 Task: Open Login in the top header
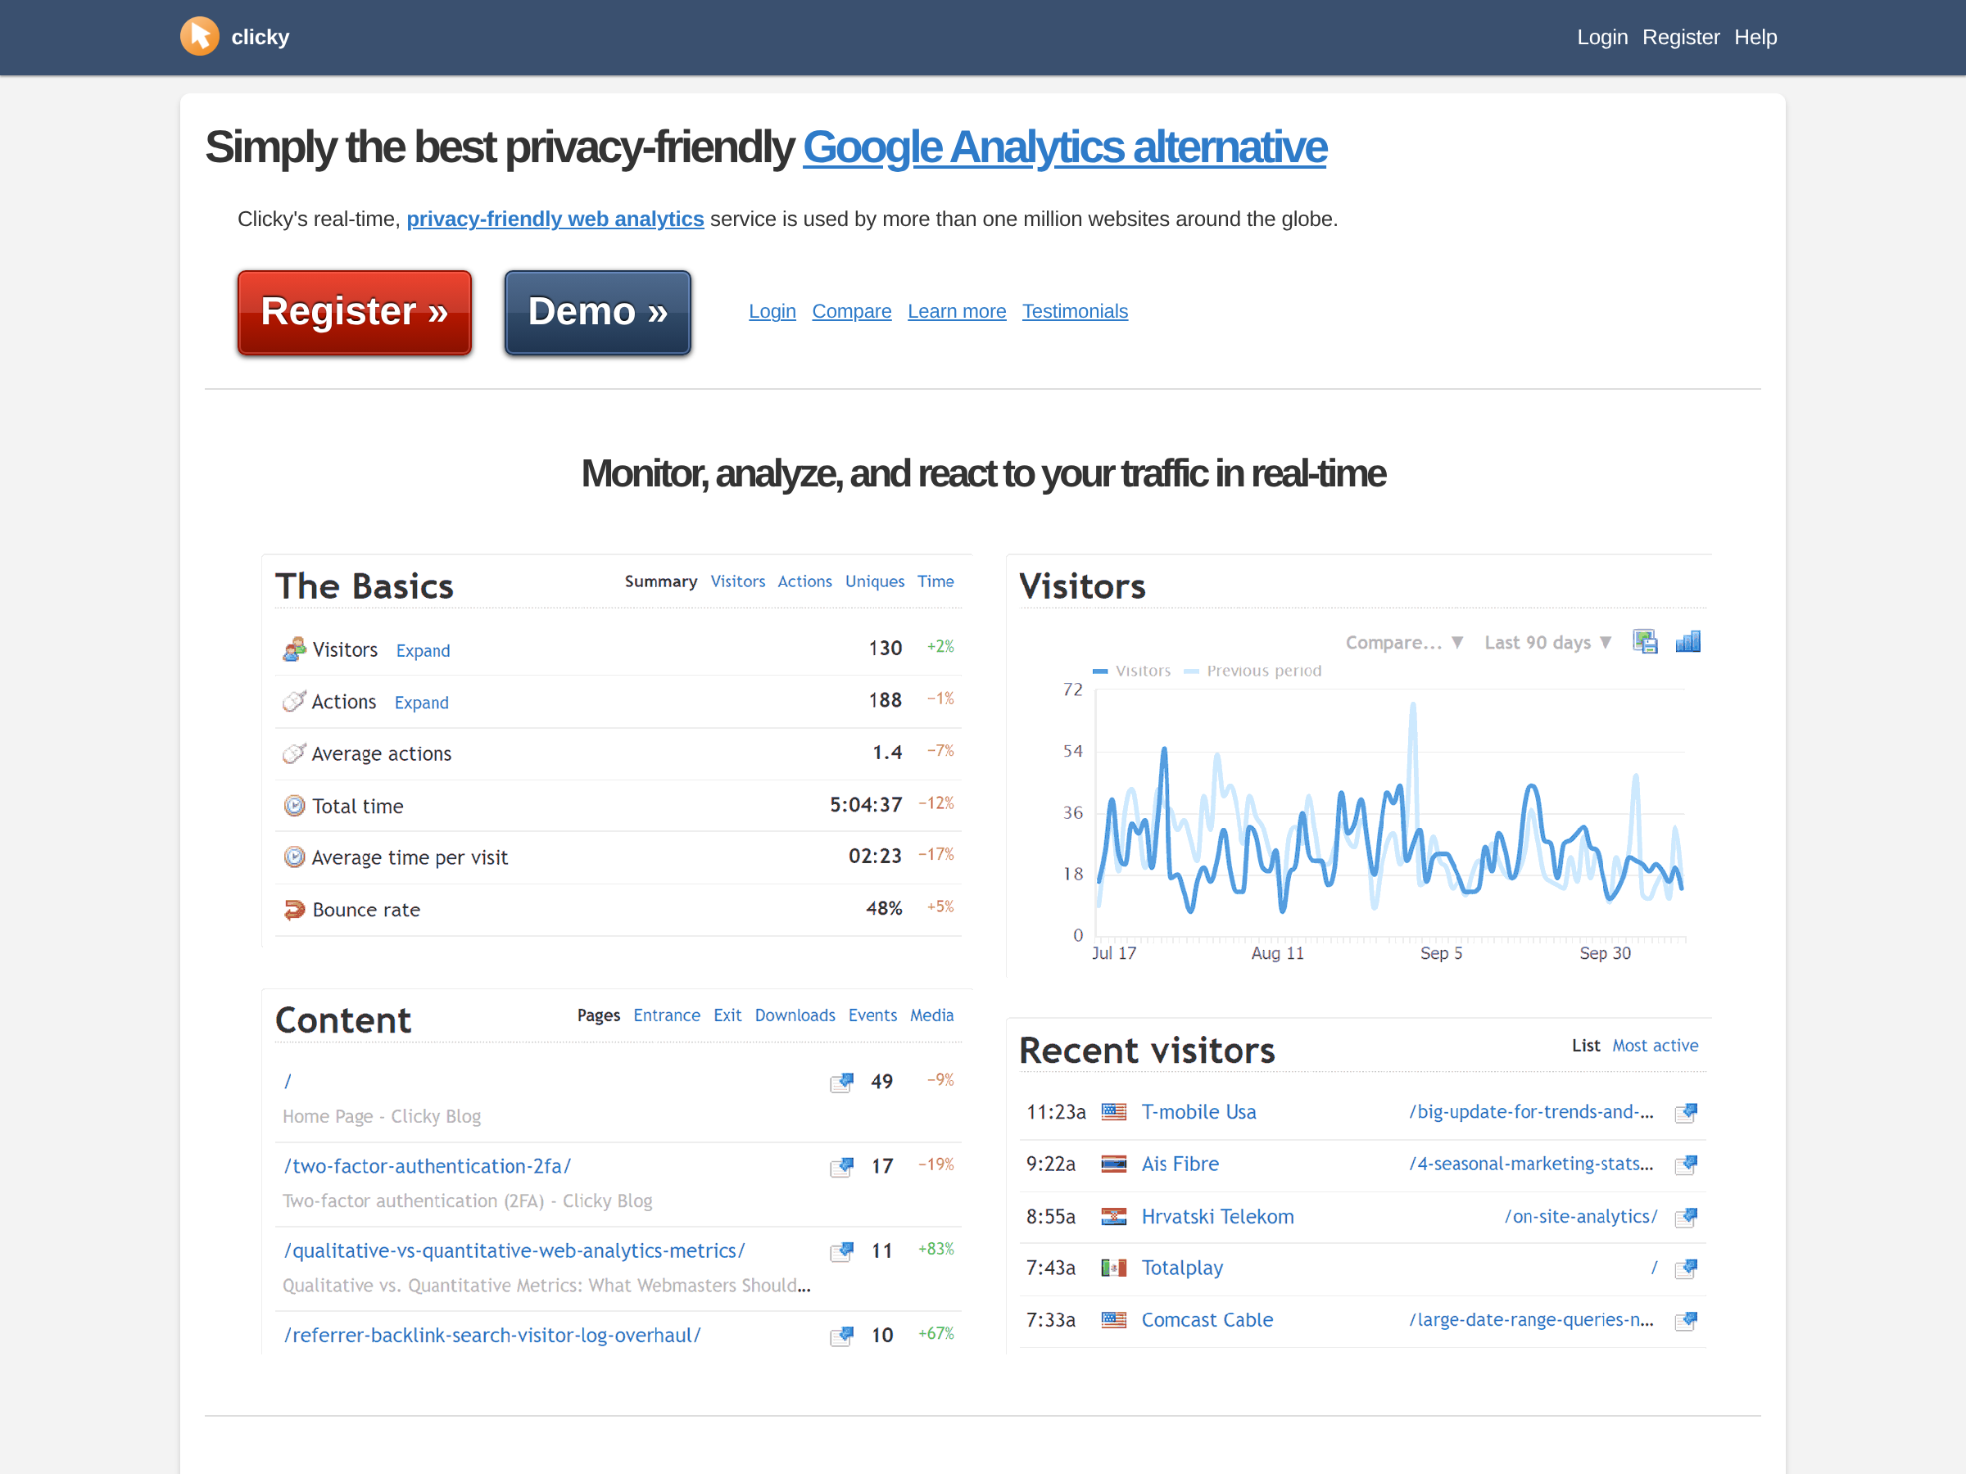(1602, 38)
